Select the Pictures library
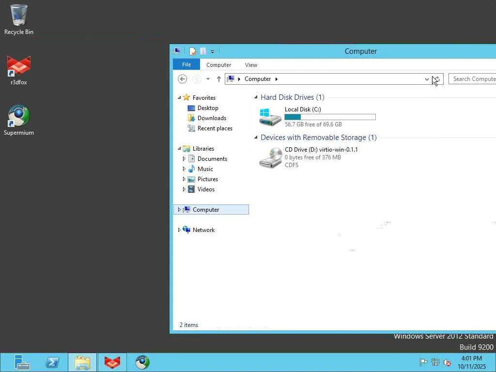496x372 pixels. pos(207,179)
